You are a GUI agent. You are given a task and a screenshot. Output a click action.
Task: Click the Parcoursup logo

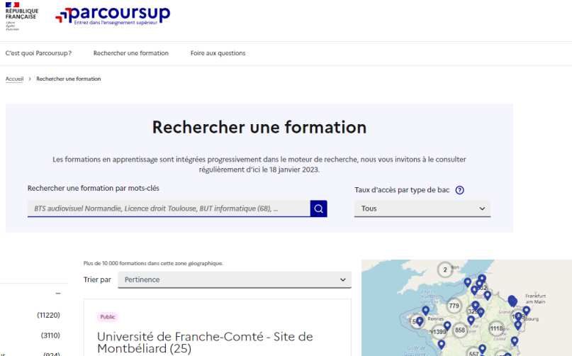[113, 16]
